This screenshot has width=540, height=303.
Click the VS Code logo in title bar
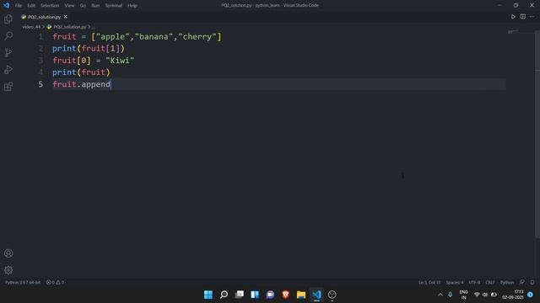click(6, 5)
